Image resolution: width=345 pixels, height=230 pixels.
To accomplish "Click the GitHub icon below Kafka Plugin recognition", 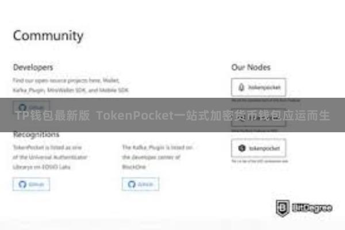I will (132, 184).
